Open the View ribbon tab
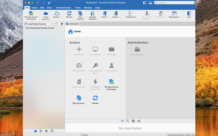 click(x=49, y=8)
